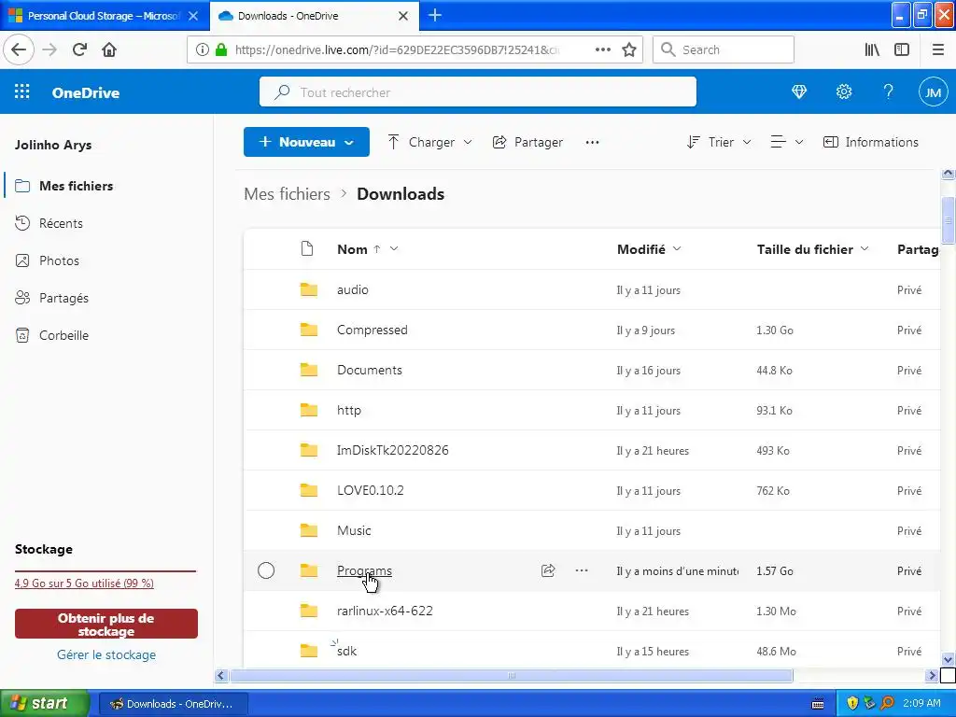This screenshot has width=956, height=717.
Task: Go to Mes fichiers in the breadcrumb
Action: pos(287,194)
